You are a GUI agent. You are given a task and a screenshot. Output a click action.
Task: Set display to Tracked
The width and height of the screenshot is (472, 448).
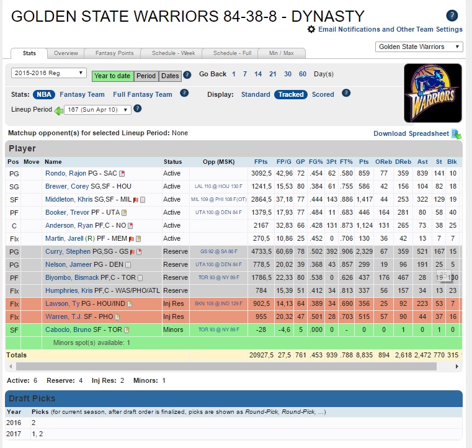click(291, 94)
